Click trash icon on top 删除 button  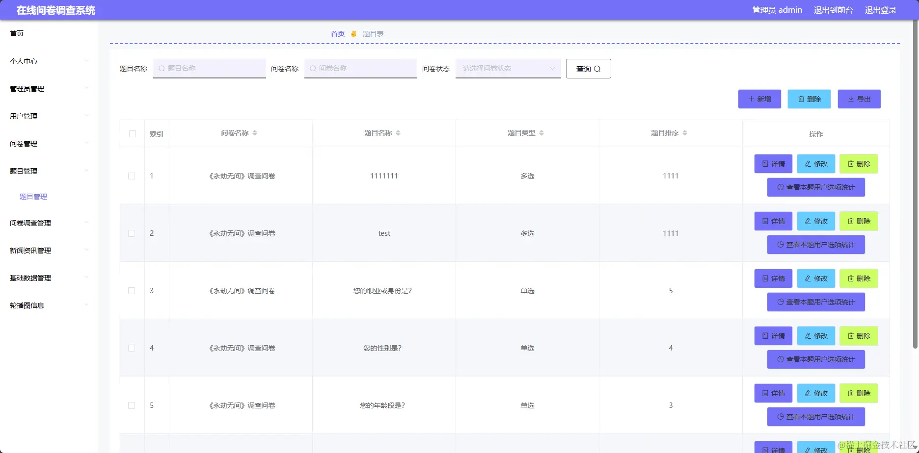(x=801, y=99)
